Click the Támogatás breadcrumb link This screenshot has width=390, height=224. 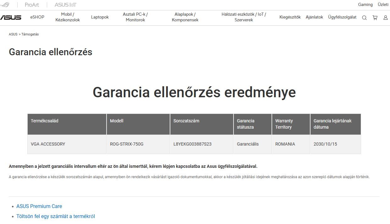pos(30,34)
